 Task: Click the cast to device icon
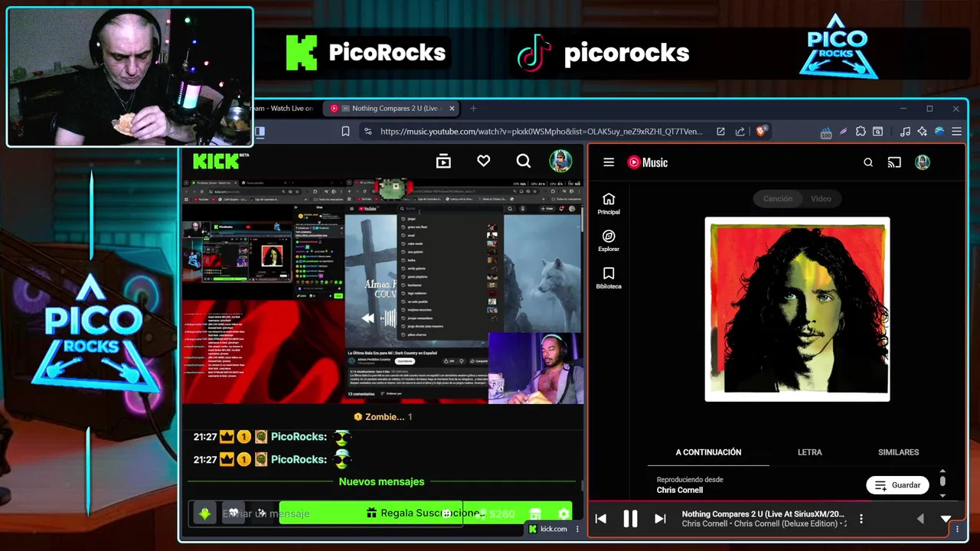(894, 162)
